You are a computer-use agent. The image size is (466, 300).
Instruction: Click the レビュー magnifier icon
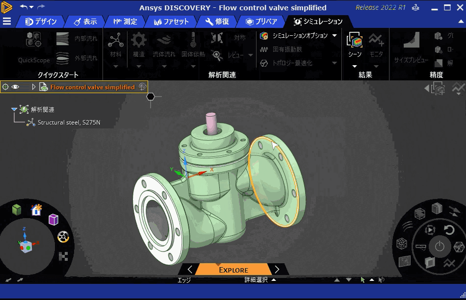tap(217, 55)
